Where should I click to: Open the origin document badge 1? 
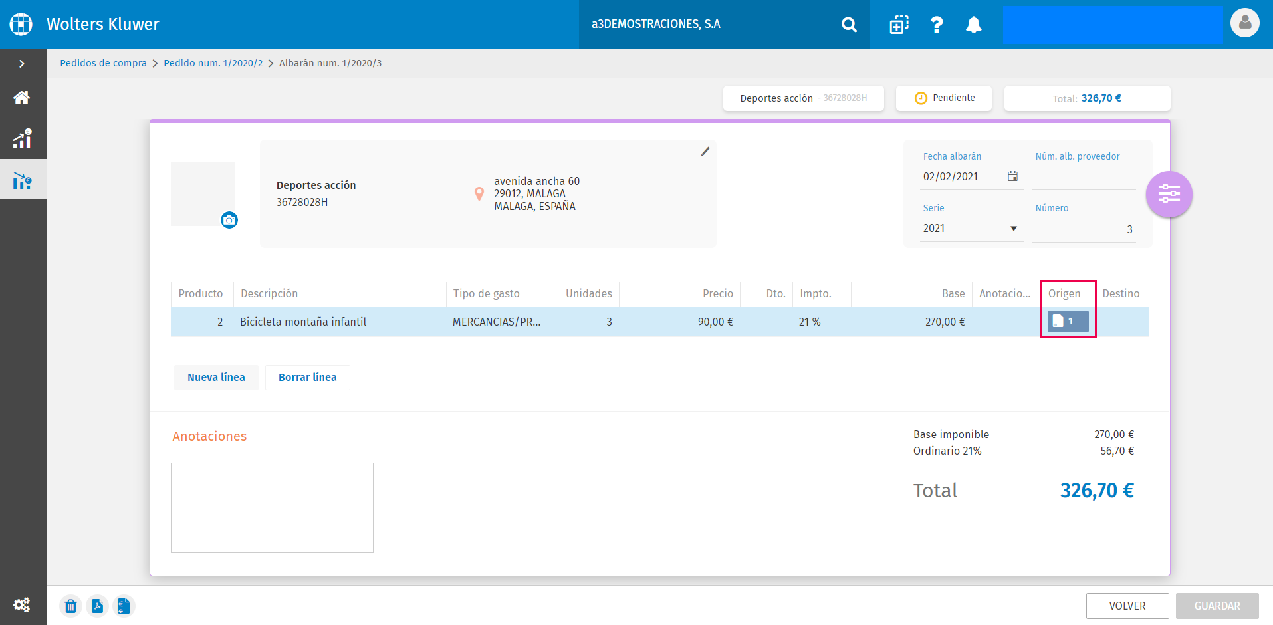coord(1068,321)
